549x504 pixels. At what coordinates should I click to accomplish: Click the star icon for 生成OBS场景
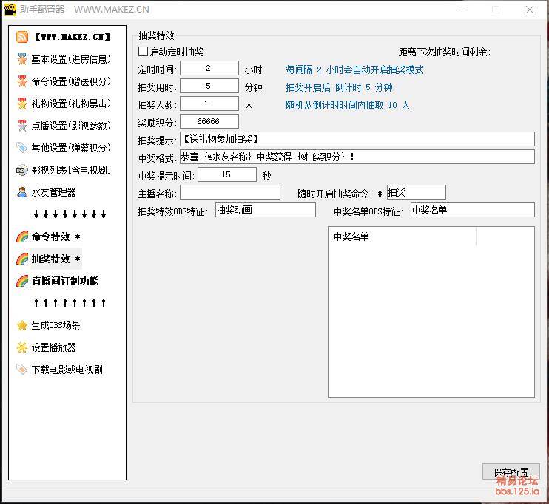click(x=22, y=325)
